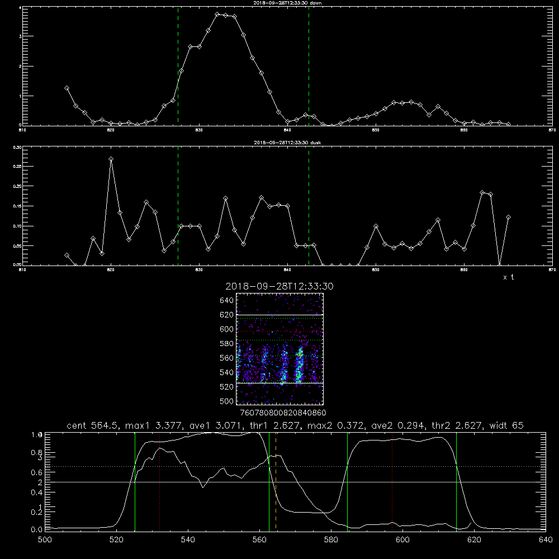Click the first diamond point of dawn curve
Viewport: 559px width, 559px height.
tap(67, 88)
